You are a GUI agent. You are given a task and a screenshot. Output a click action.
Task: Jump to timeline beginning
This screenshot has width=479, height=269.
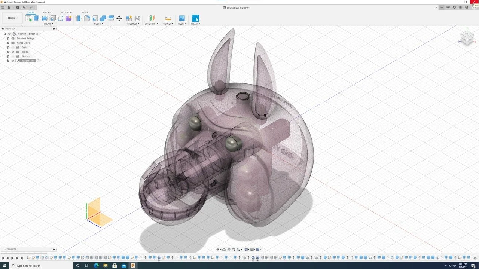pyautogui.click(x=3, y=258)
